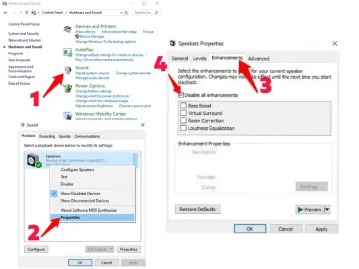Expand the address bar history dropdown
Screen dimensions: 359x269
tap(121, 13)
